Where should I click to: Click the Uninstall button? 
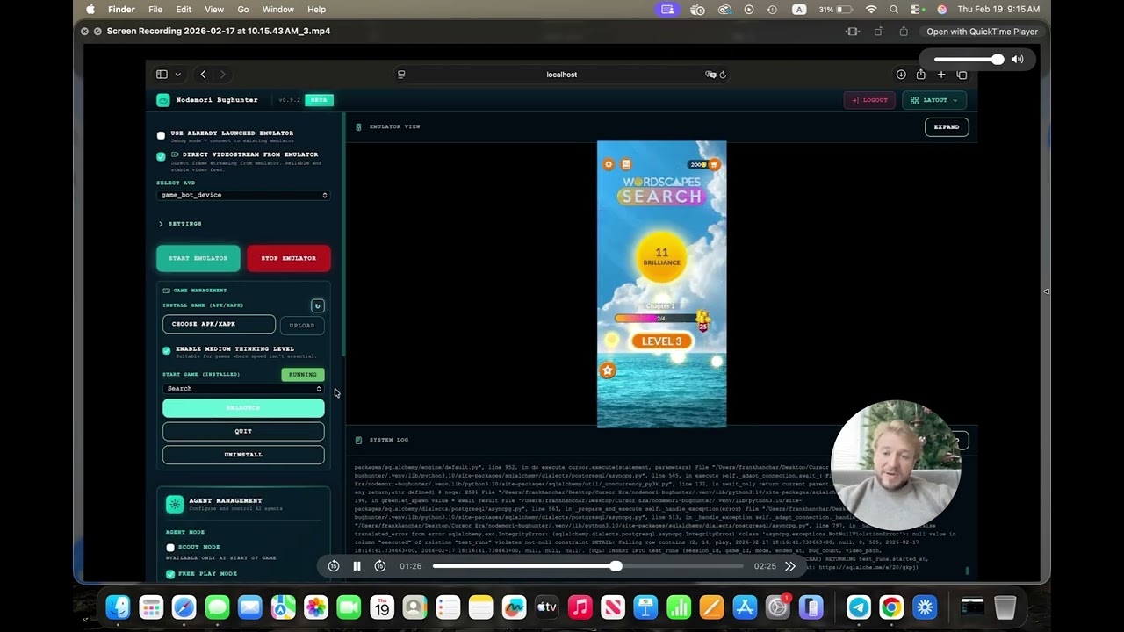click(x=243, y=455)
